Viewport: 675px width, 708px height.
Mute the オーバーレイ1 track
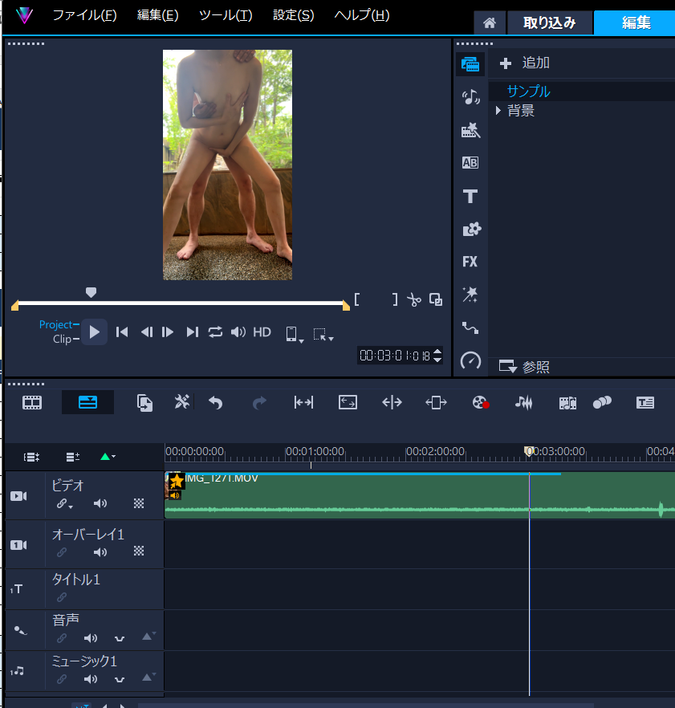click(100, 551)
